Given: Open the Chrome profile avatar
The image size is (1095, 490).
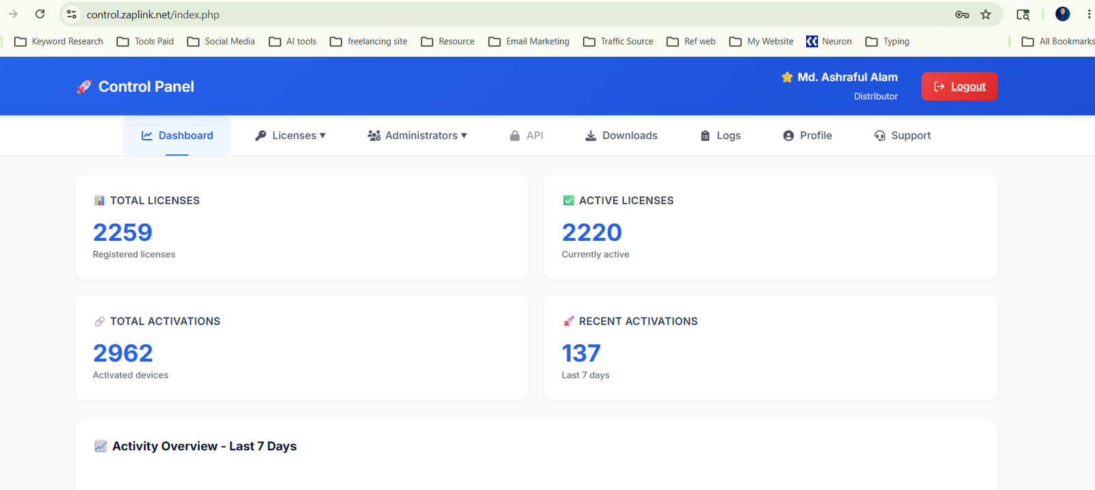Looking at the screenshot, I should tap(1062, 14).
